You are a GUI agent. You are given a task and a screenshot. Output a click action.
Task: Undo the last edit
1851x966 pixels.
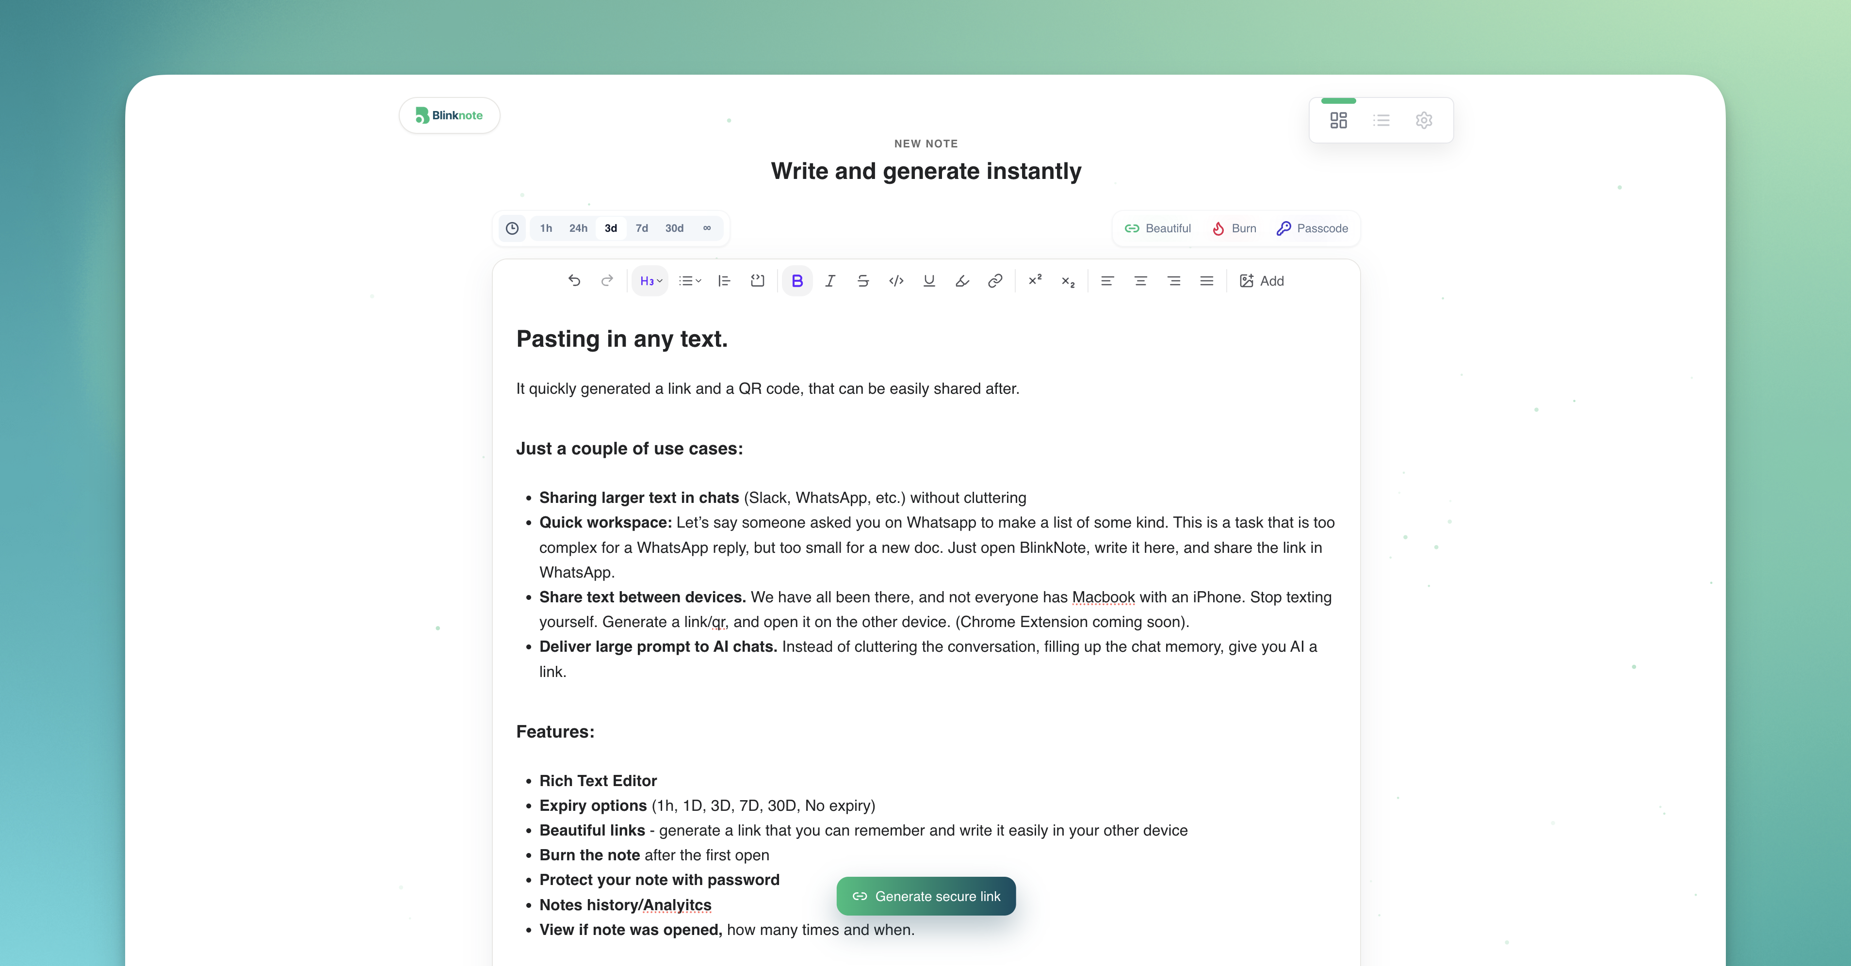point(574,281)
